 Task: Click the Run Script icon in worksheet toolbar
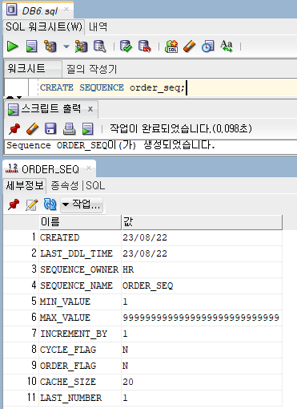click(x=31, y=47)
